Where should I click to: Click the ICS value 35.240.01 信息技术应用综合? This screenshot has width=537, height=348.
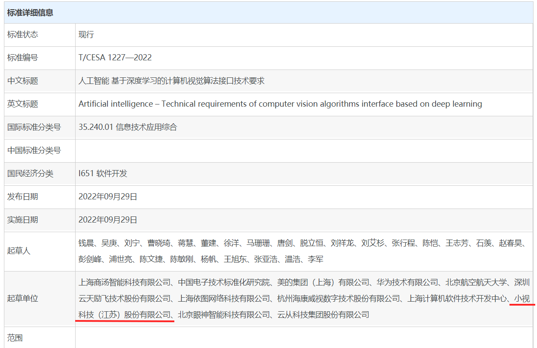pyautogui.click(x=128, y=127)
